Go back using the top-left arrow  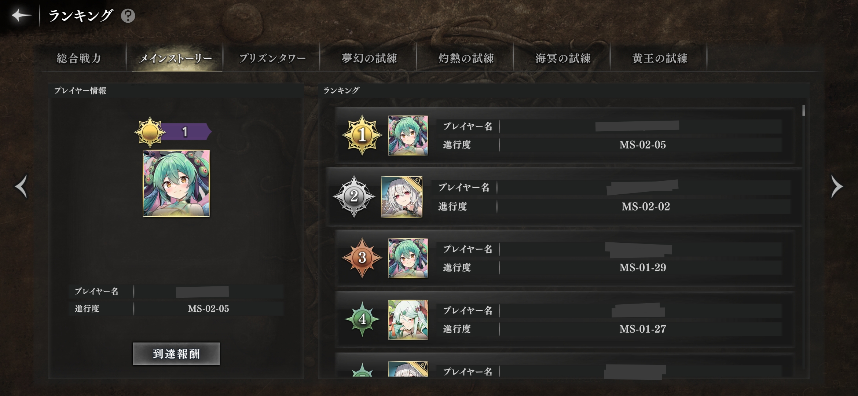coord(21,15)
